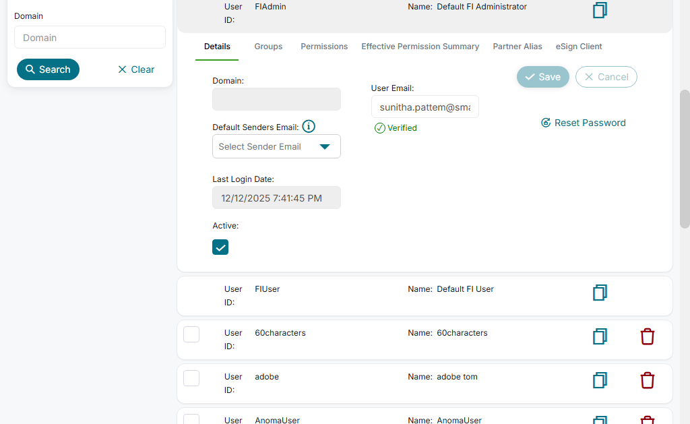Click the Domain search input field
Image resolution: width=690 pixels, height=424 pixels.
coord(90,38)
